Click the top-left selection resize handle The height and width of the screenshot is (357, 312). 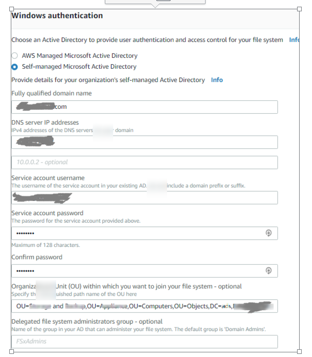pyautogui.click(x=11, y=9)
